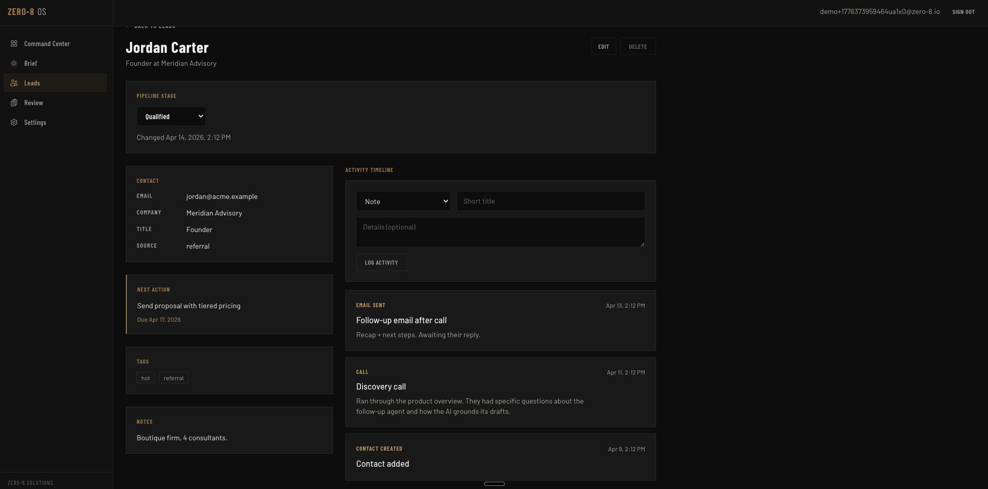Select the referral tag
Screen dimensions: 988x489
pyautogui.click(x=173, y=378)
